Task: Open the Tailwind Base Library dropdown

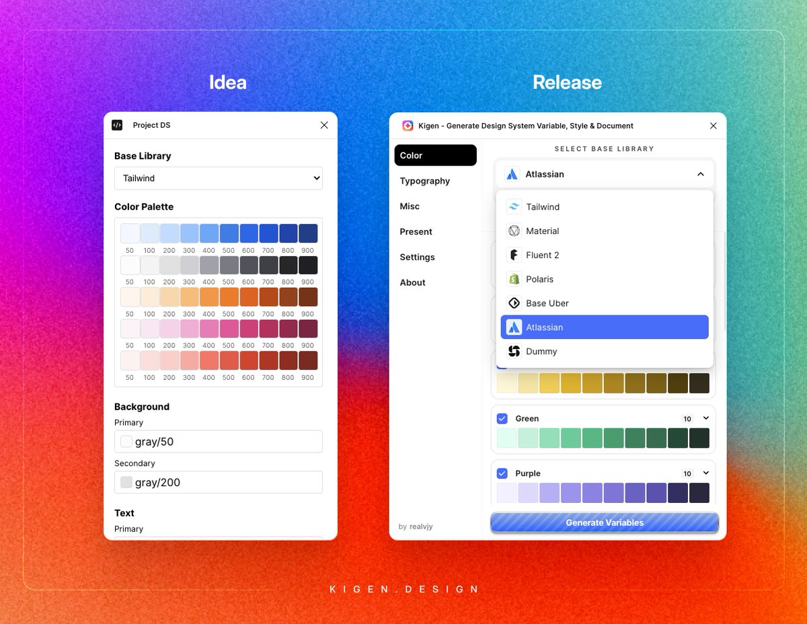Action: pyautogui.click(x=219, y=178)
